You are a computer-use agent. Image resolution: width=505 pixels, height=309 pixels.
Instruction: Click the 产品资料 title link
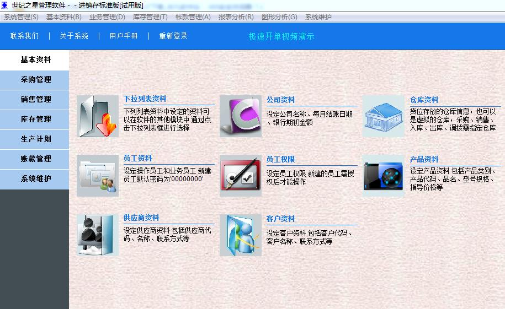(424, 159)
